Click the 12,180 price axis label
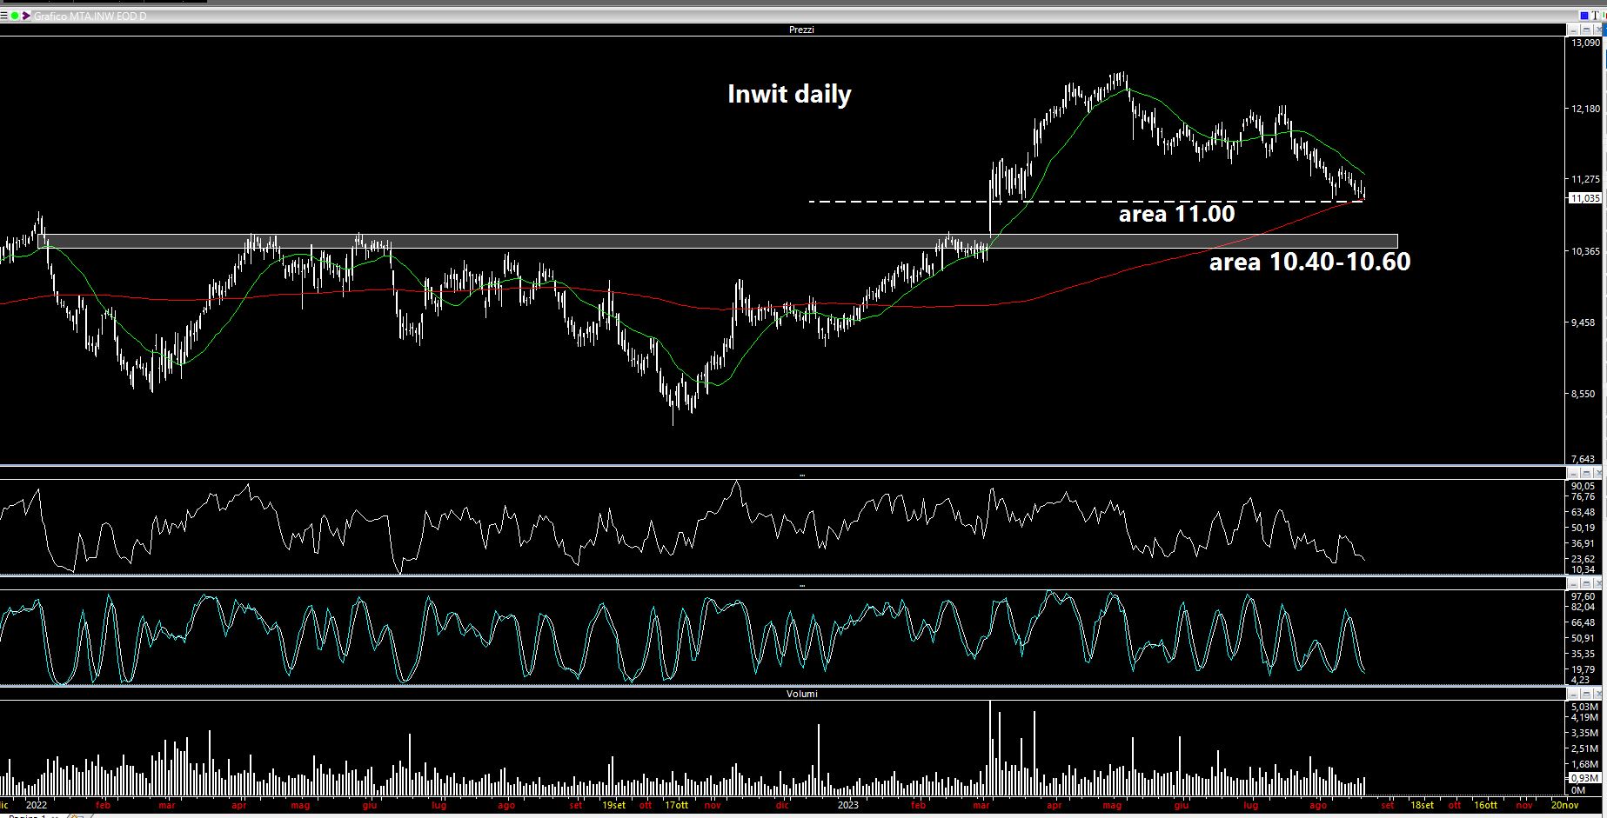This screenshot has height=818, width=1607. click(1586, 109)
